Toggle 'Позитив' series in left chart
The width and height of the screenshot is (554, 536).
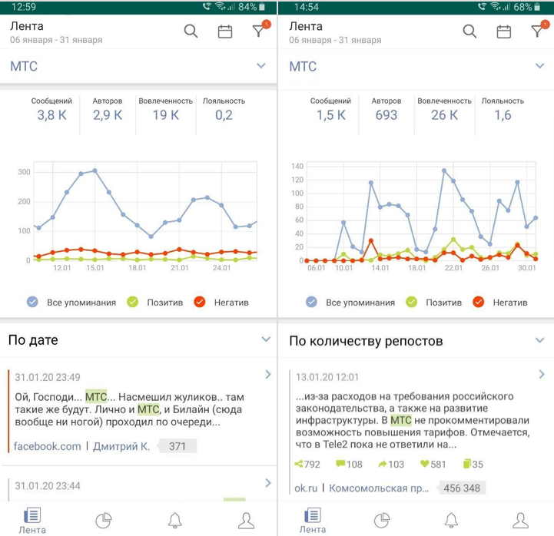pyautogui.click(x=132, y=302)
